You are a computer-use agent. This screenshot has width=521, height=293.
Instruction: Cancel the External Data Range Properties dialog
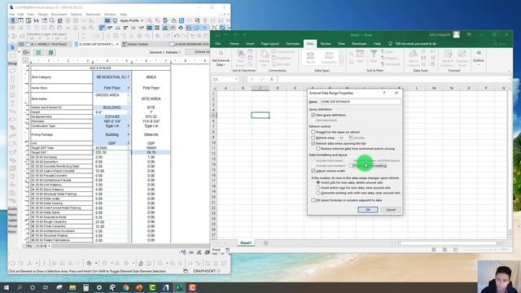[x=391, y=210]
